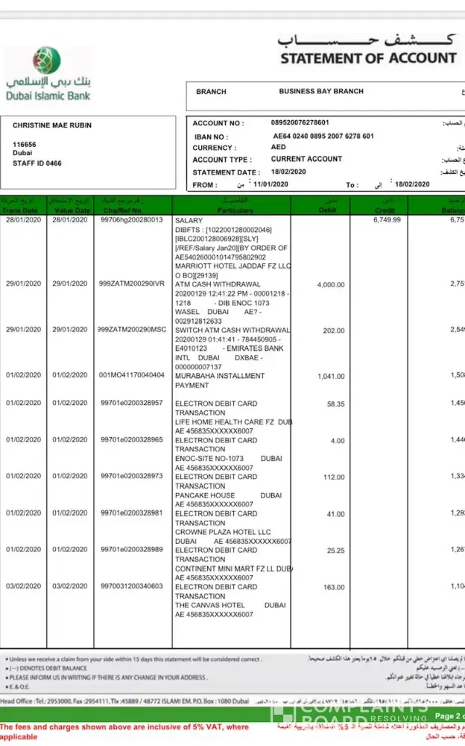Click the Dubai Islamic Bank logo
The width and height of the screenshot is (465, 746).
point(48,74)
